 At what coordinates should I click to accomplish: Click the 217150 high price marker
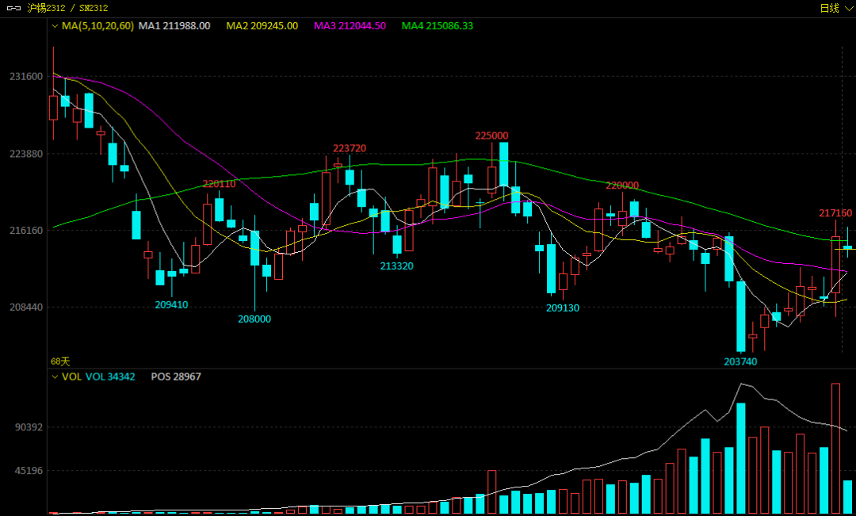(835, 213)
